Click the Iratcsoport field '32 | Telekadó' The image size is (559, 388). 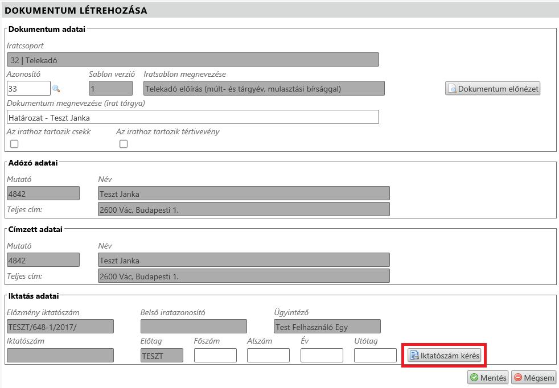click(x=193, y=60)
